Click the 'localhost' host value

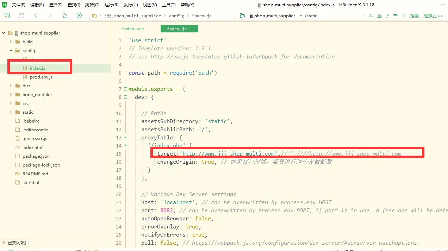178,202
